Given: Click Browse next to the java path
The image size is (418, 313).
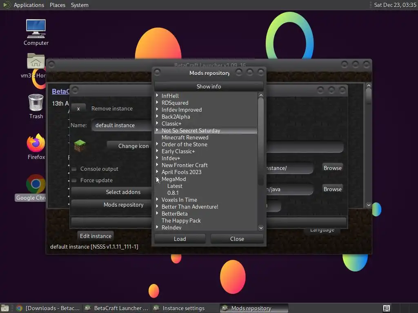Looking at the screenshot, I should [x=332, y=189].
